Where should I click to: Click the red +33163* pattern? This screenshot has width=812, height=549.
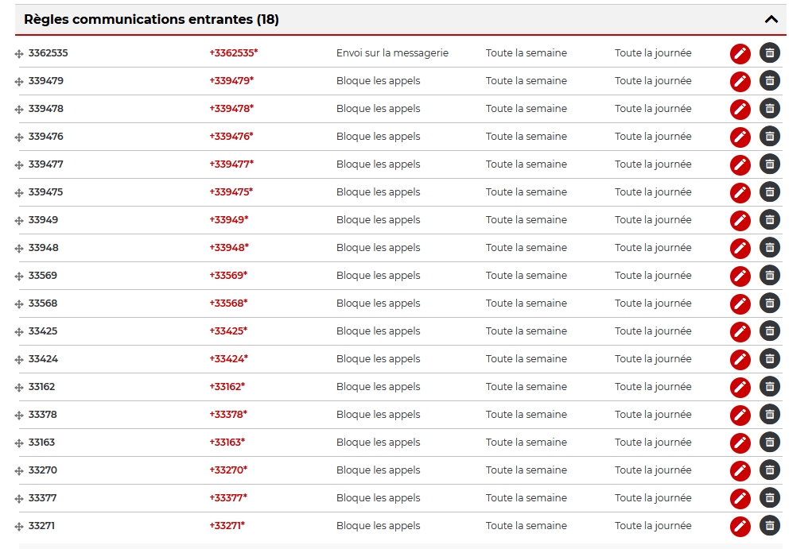click(x=227, y=443)
